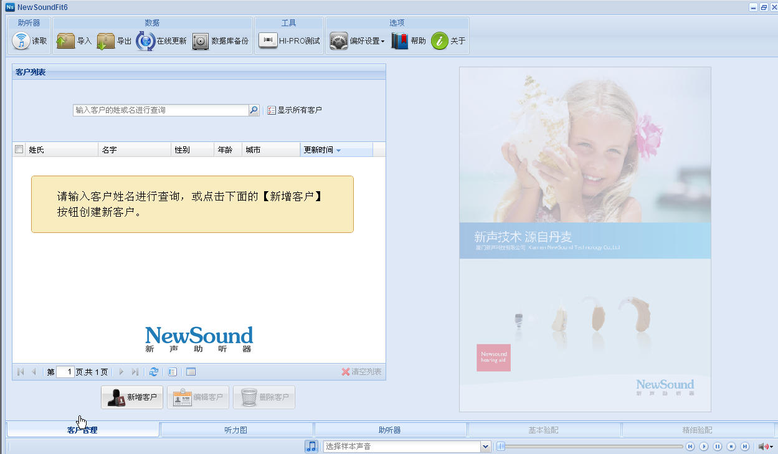This screenshot has height=454, width=778.
Task: Select the 客户管理 tab
Action: coord(82,430)
